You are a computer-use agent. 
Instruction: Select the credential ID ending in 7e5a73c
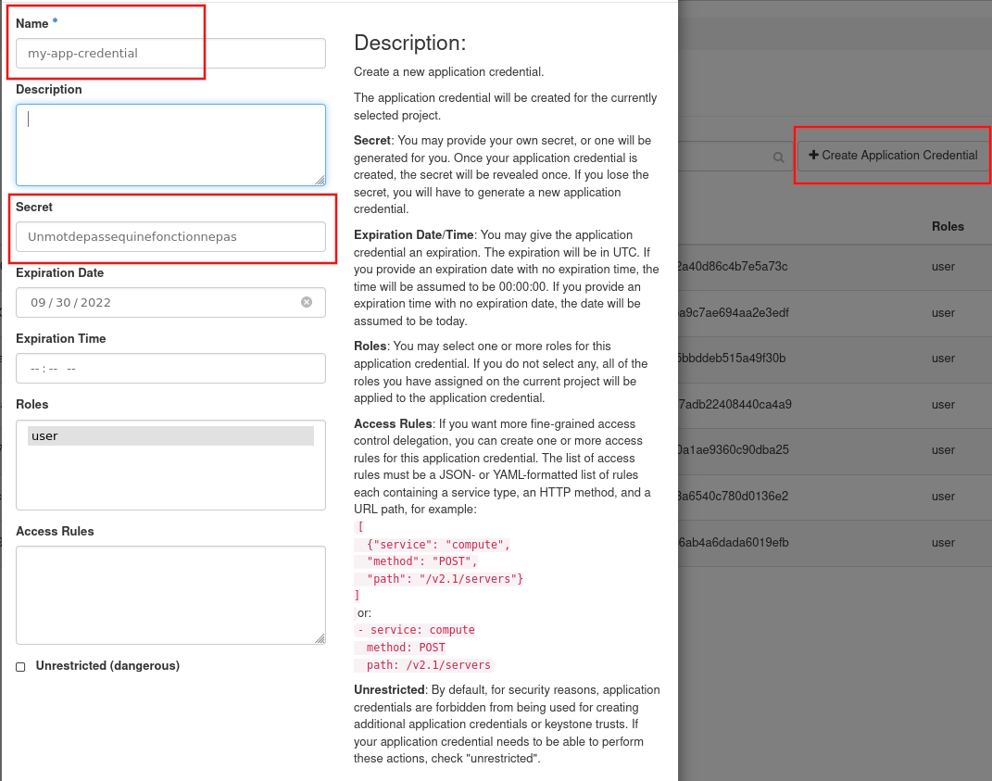pos(733,267)
